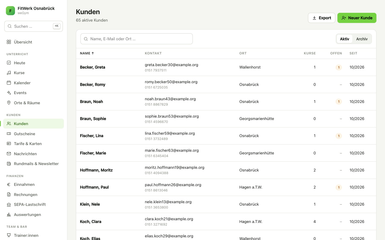Click the open badge for Braun, Noah
The width and height of the screenshot is (385, 240).
coord(339,102)
